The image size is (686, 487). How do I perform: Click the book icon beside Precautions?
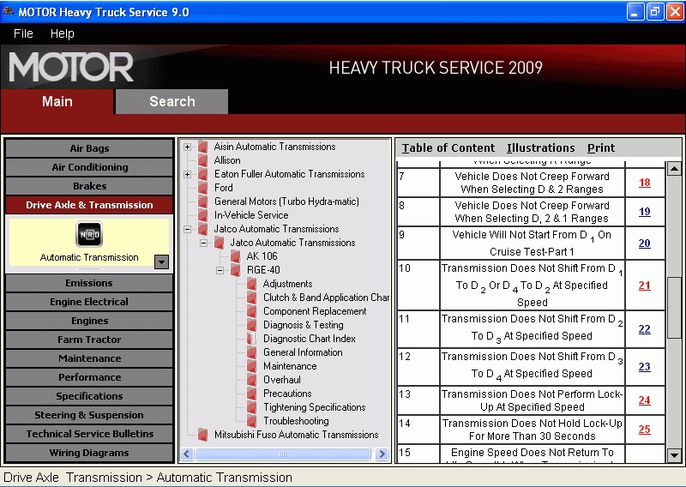(x=251, y=394)
